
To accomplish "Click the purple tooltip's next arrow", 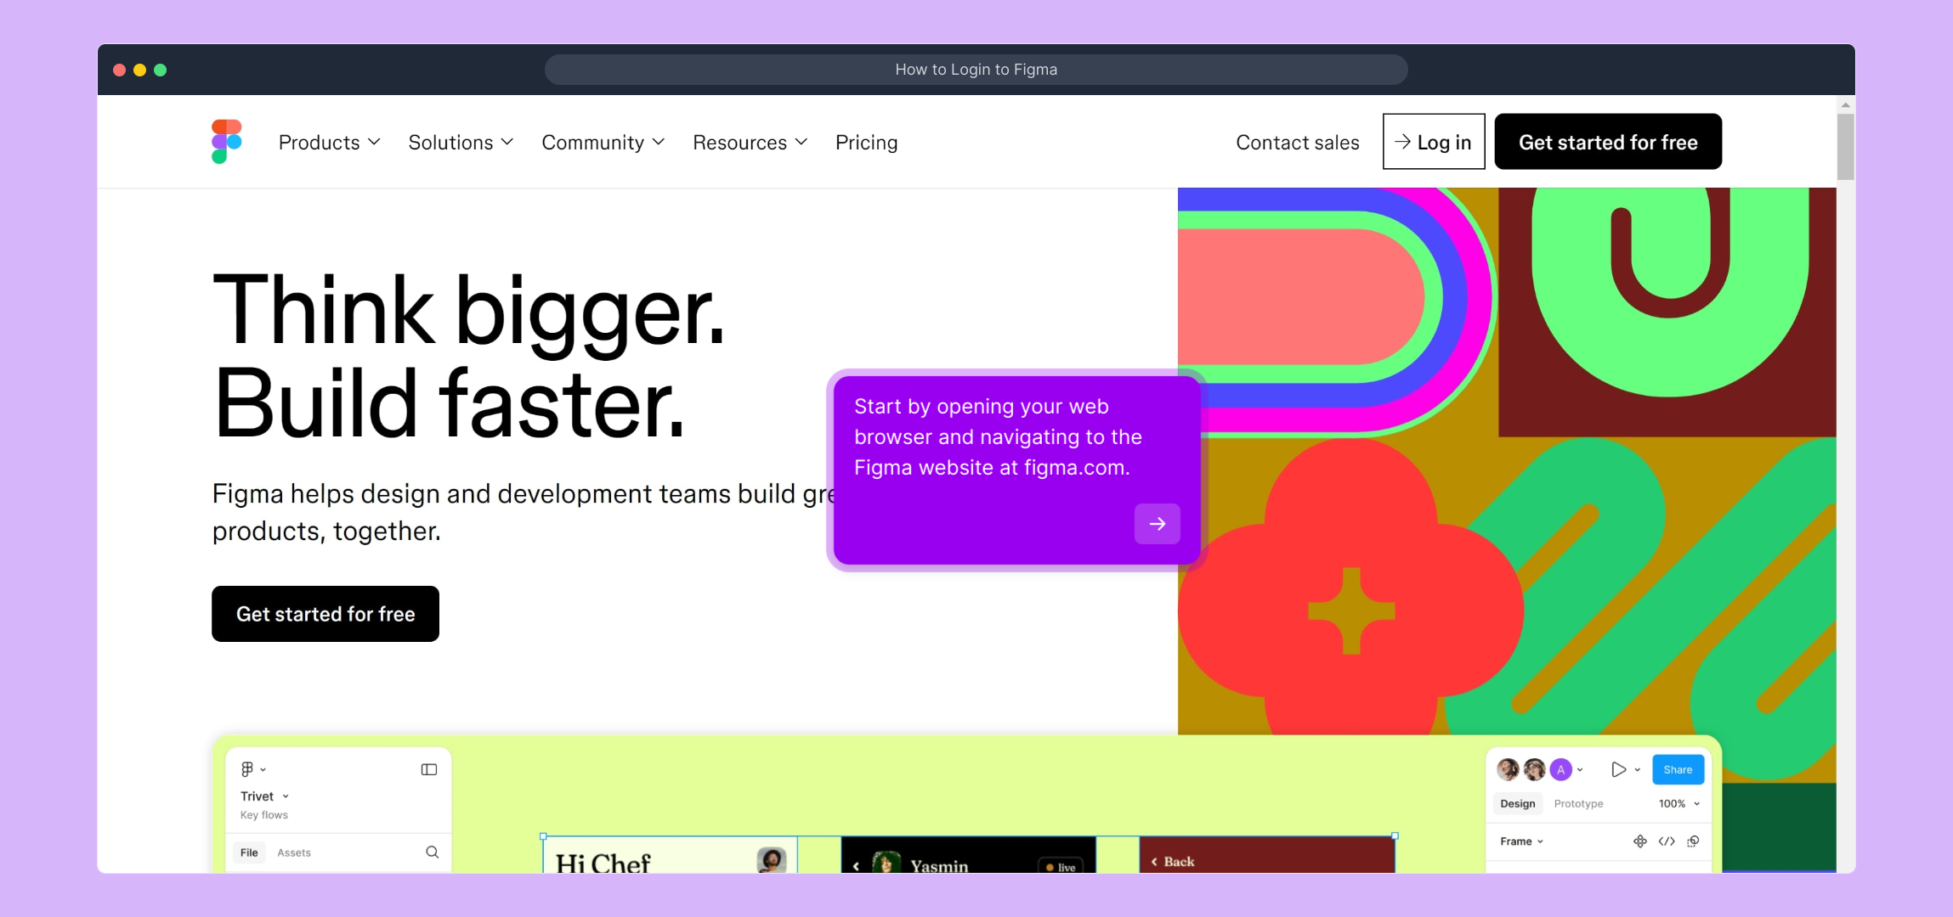I will (x=1157, y=524).
